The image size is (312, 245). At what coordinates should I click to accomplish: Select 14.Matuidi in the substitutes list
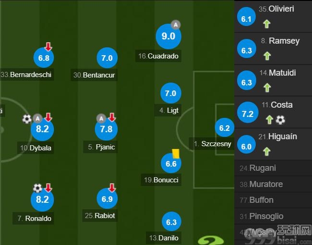point(273,81)
